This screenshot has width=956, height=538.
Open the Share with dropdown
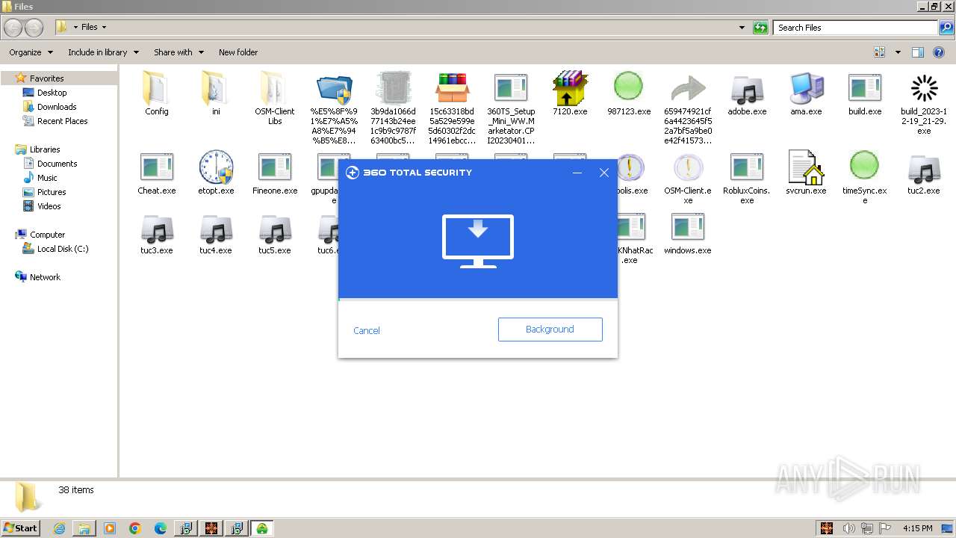click(179, 52)
